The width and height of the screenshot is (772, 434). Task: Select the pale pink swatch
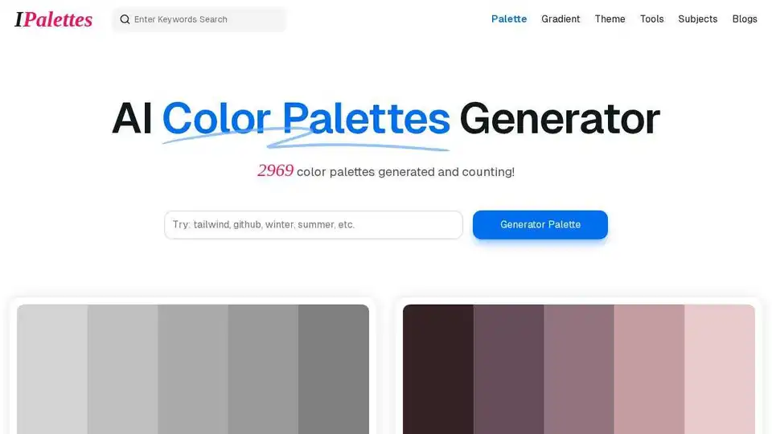(719, 369)
